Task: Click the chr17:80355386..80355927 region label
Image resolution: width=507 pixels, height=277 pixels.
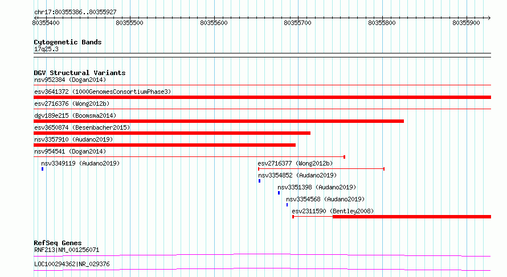Action: coord(75,13)
